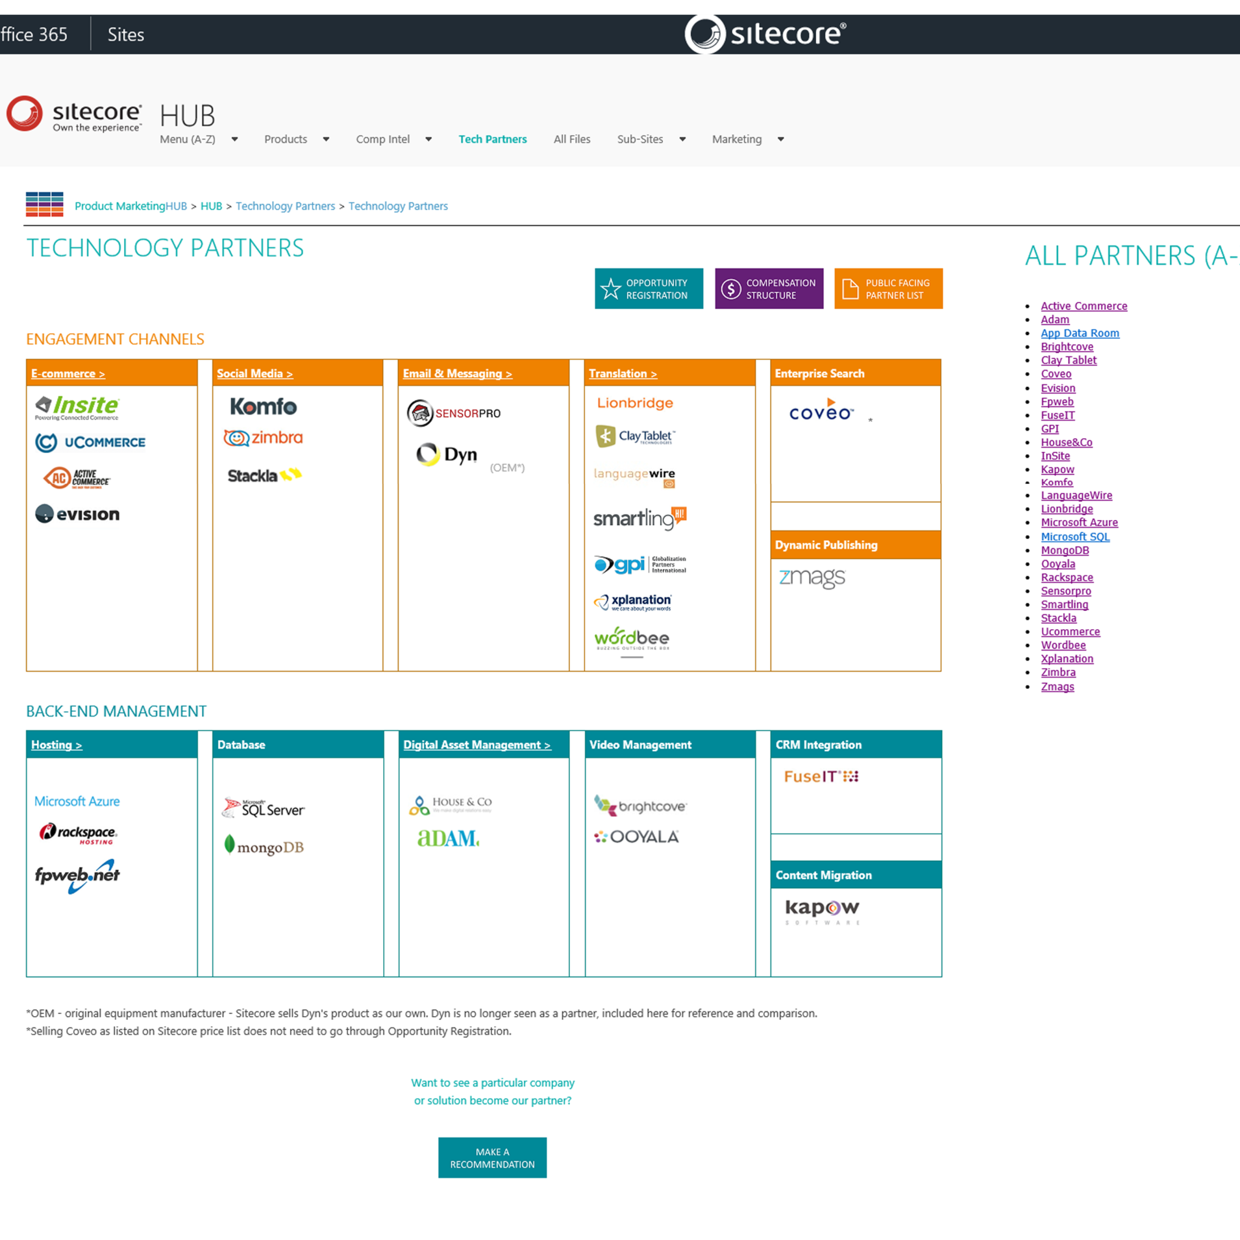Select Sites in the top bar
Image resolution: width=1240 pixels, height=1240 pixels.
(126, 34)
